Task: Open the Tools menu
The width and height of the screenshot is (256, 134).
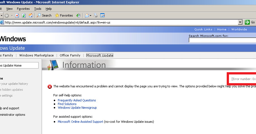Action: (38, 9)
